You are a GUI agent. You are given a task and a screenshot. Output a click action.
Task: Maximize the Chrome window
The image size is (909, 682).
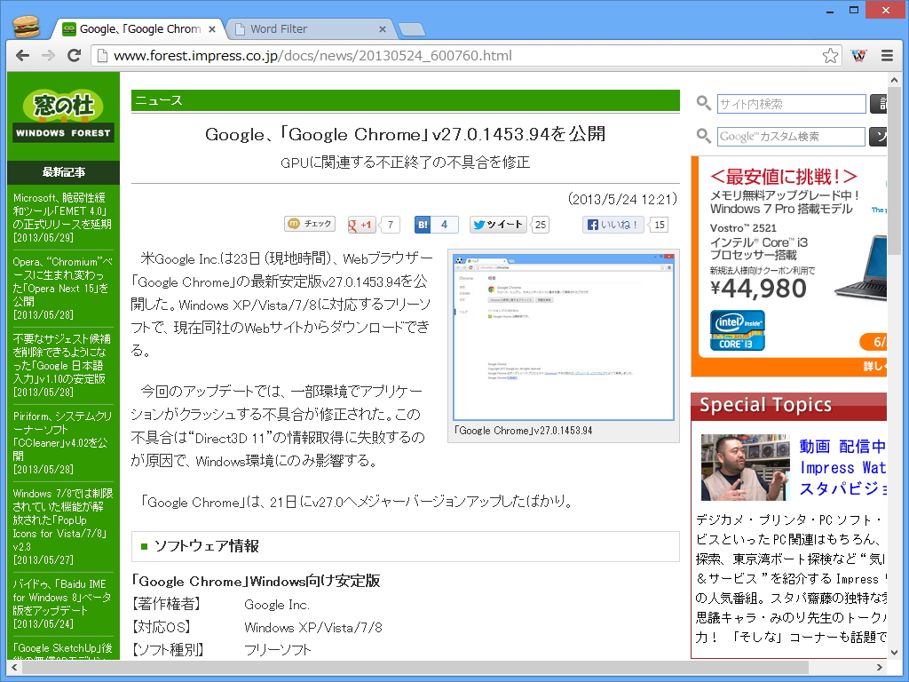(x=853, y=10)
